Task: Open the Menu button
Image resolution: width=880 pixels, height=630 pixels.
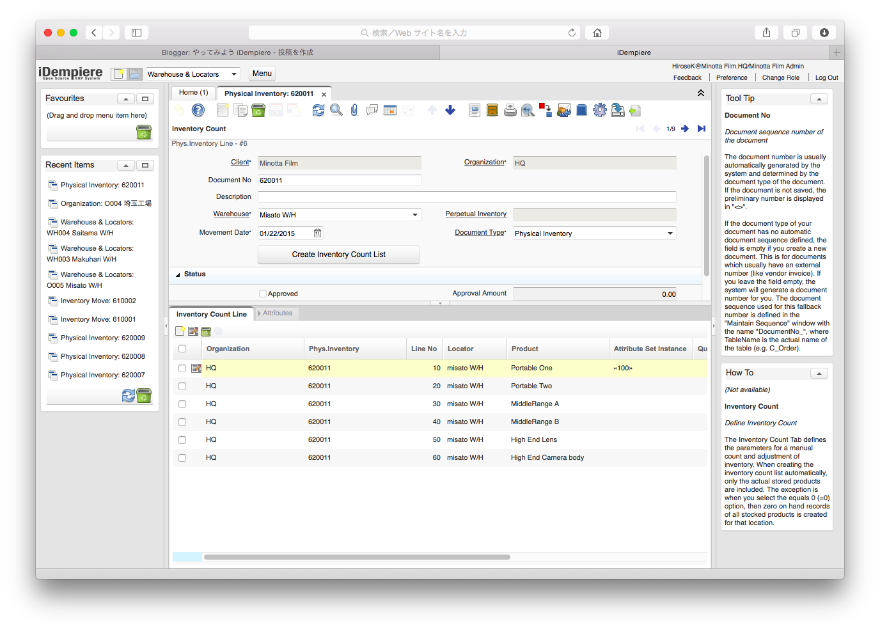Action: [262, 73]
